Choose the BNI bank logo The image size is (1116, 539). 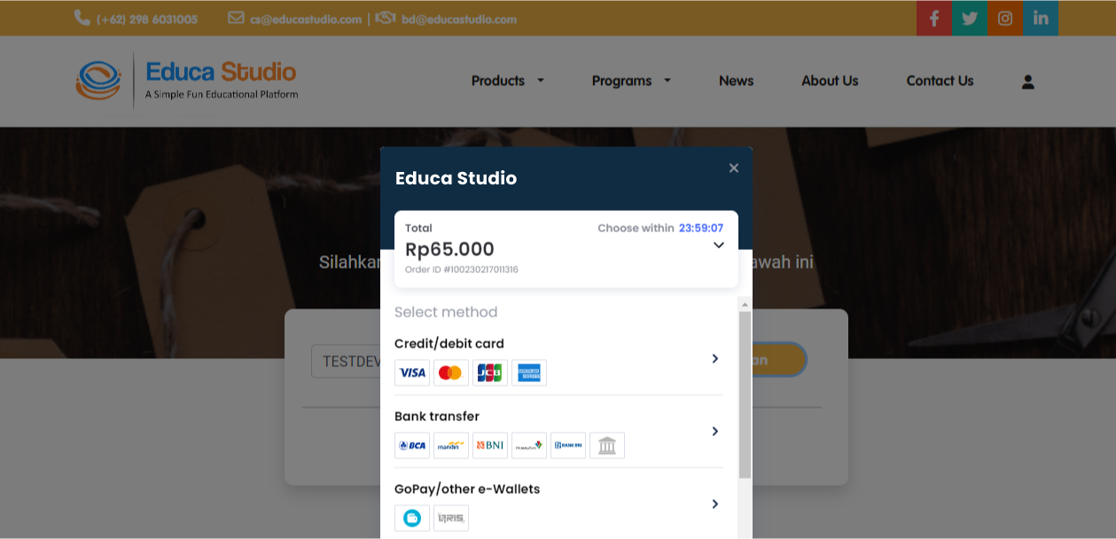490,446
